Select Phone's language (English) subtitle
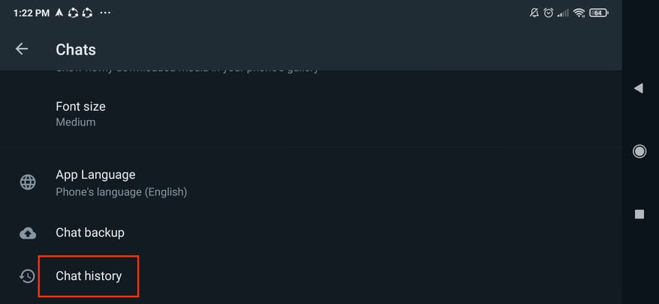659x304 pixels. pyautogui.click(x=122, y=192)
